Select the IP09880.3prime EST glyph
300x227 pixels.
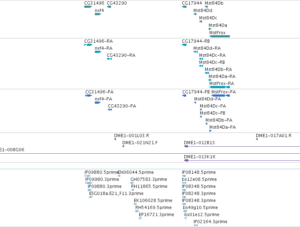[90, 190]
